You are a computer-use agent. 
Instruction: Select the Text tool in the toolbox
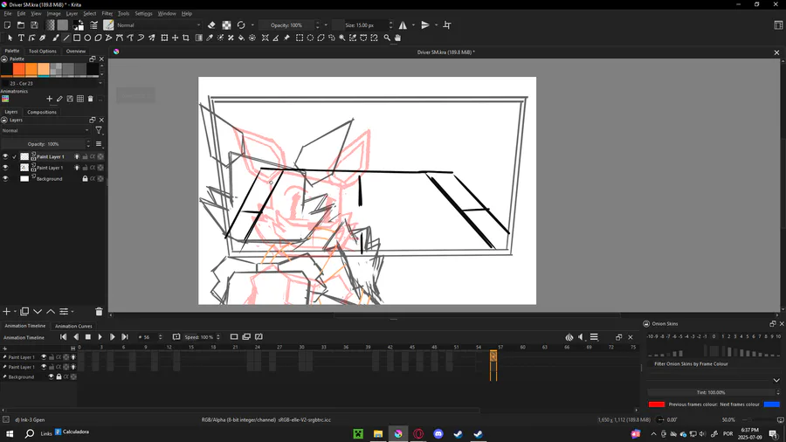click(x=21, y=38)
